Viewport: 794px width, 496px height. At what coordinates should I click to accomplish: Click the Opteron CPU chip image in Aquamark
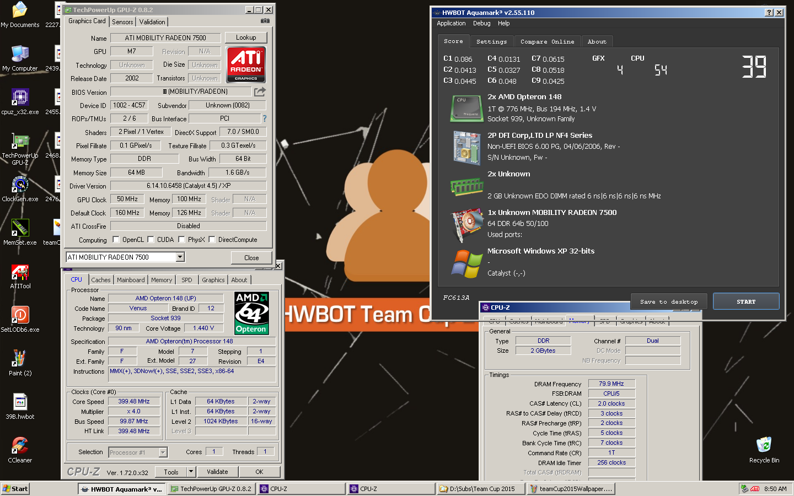(467, 108)
